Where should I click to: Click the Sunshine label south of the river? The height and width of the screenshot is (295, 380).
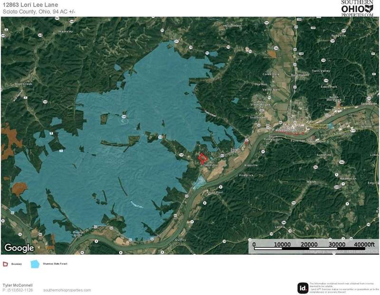tap(324, 155)
